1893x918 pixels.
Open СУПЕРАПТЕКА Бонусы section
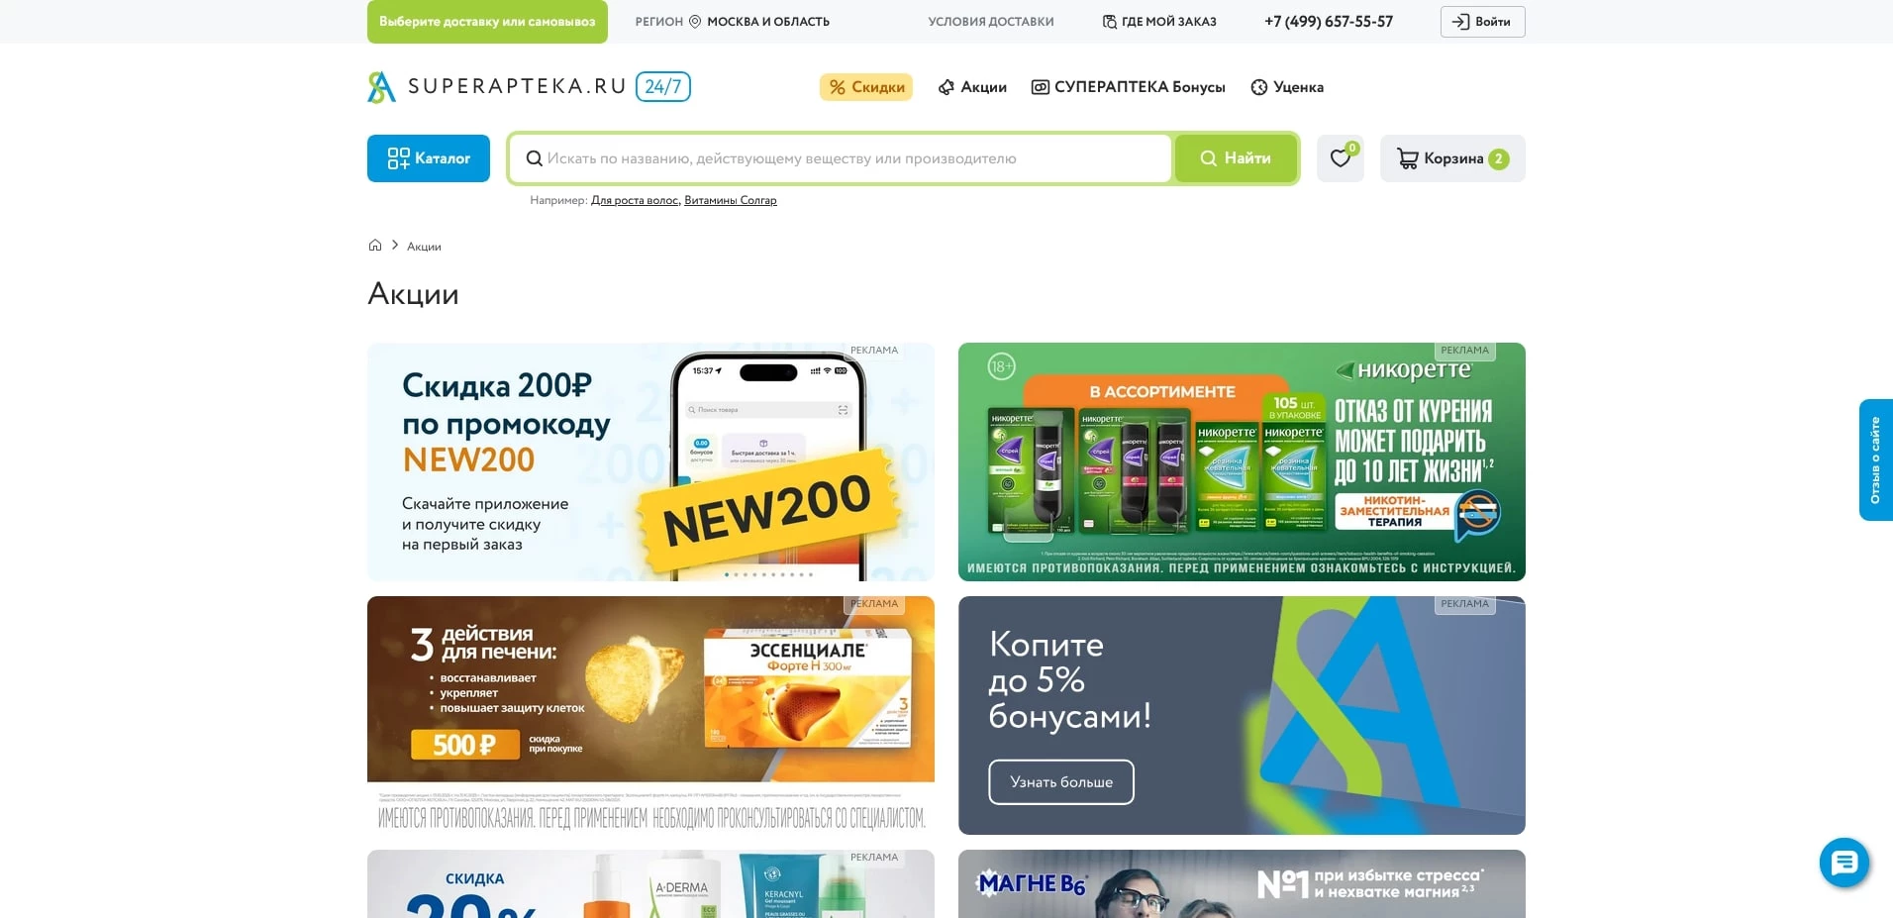click(x=1129, y=87)
